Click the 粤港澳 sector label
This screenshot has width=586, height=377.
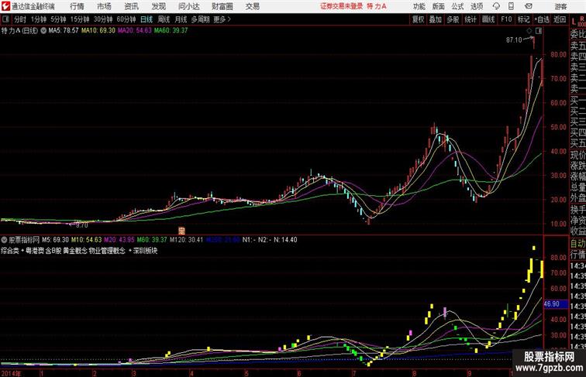[x=34, y=251]
